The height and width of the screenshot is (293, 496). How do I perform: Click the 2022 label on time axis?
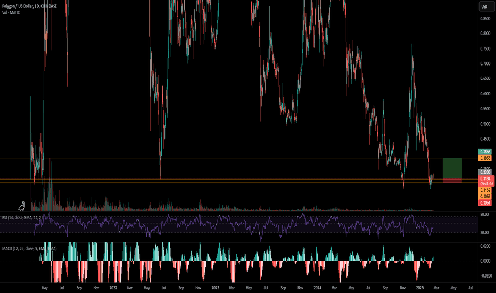coord(113,288)
